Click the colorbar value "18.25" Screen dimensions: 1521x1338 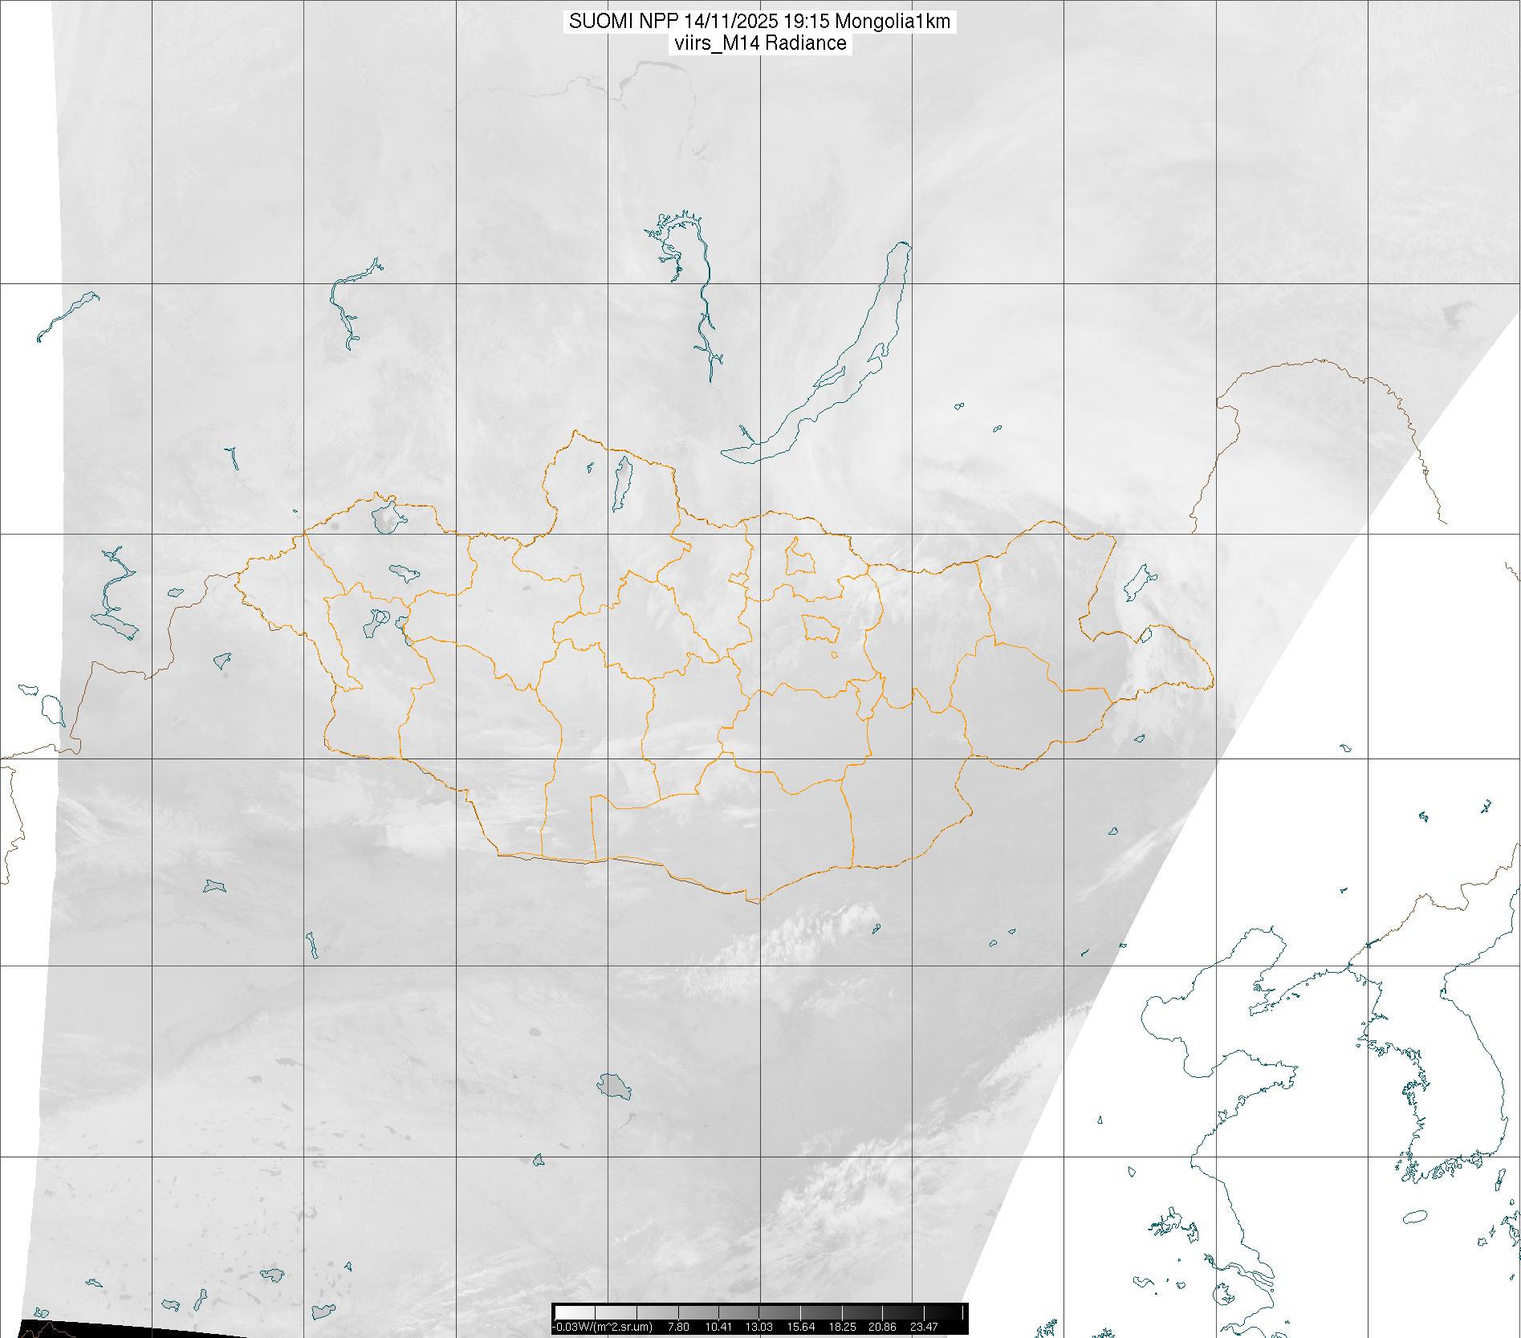[x=842, y=1327]
